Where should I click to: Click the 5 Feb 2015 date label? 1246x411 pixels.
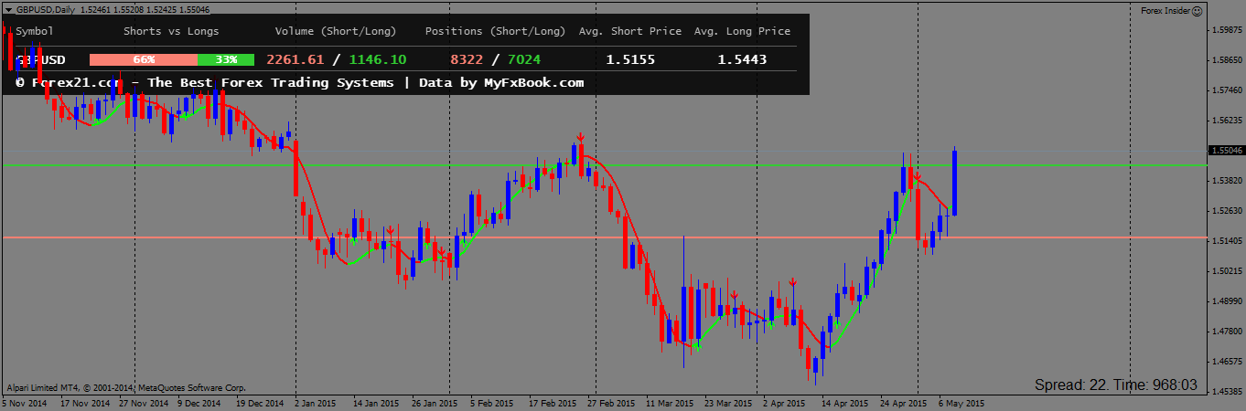point(493,402)
